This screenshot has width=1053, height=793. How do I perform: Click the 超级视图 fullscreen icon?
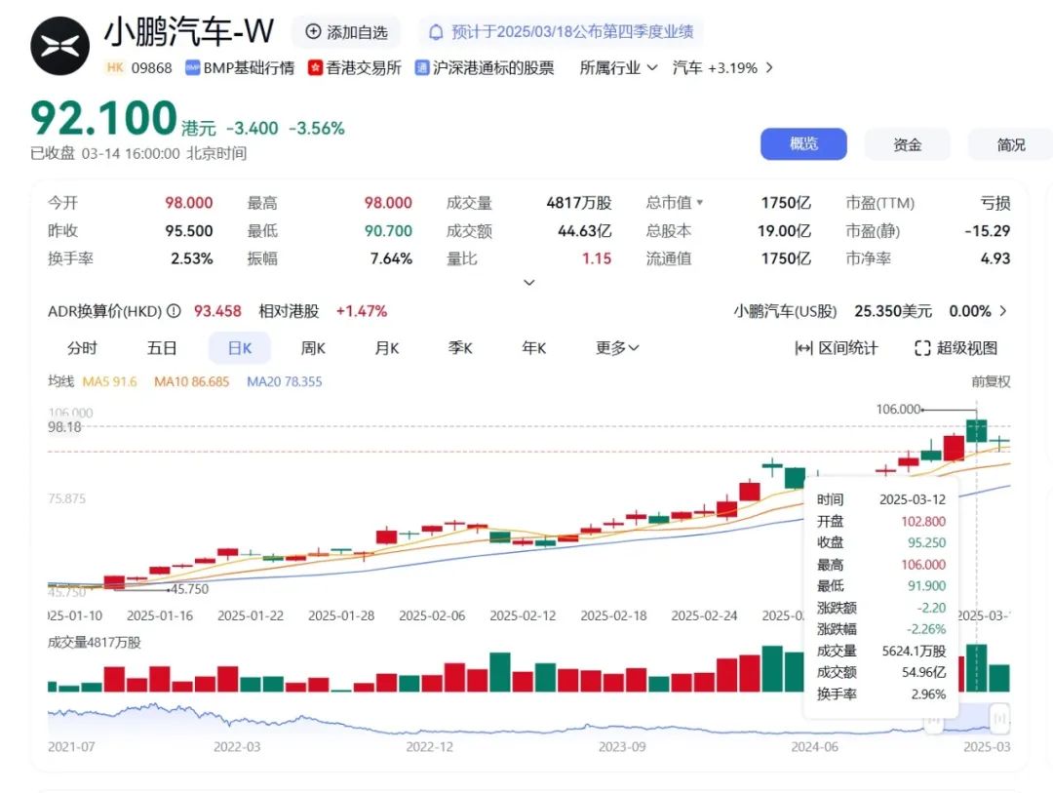tap(922, 348)
